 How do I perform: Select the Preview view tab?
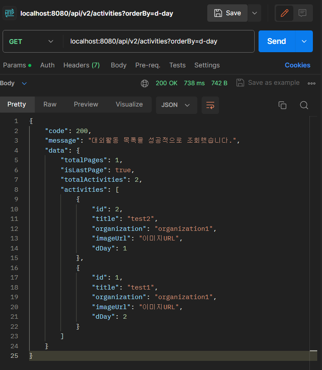click(x=86, y=104)
